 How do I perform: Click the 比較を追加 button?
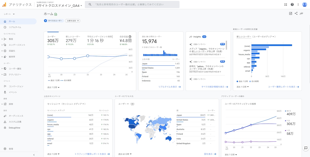72,21
